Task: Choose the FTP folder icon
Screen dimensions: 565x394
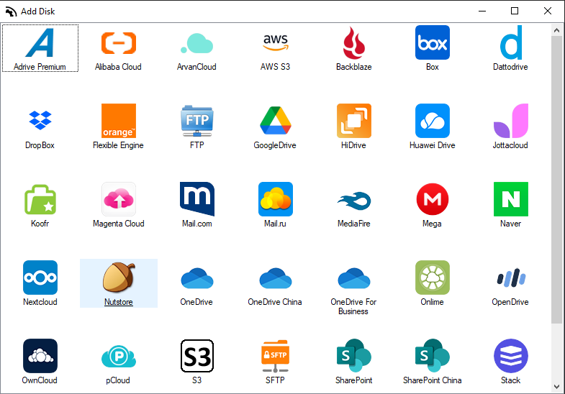Action: tap(197, 121)
